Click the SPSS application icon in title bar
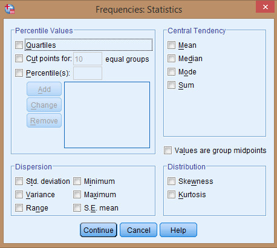277x248 pixels. (10, 9)
